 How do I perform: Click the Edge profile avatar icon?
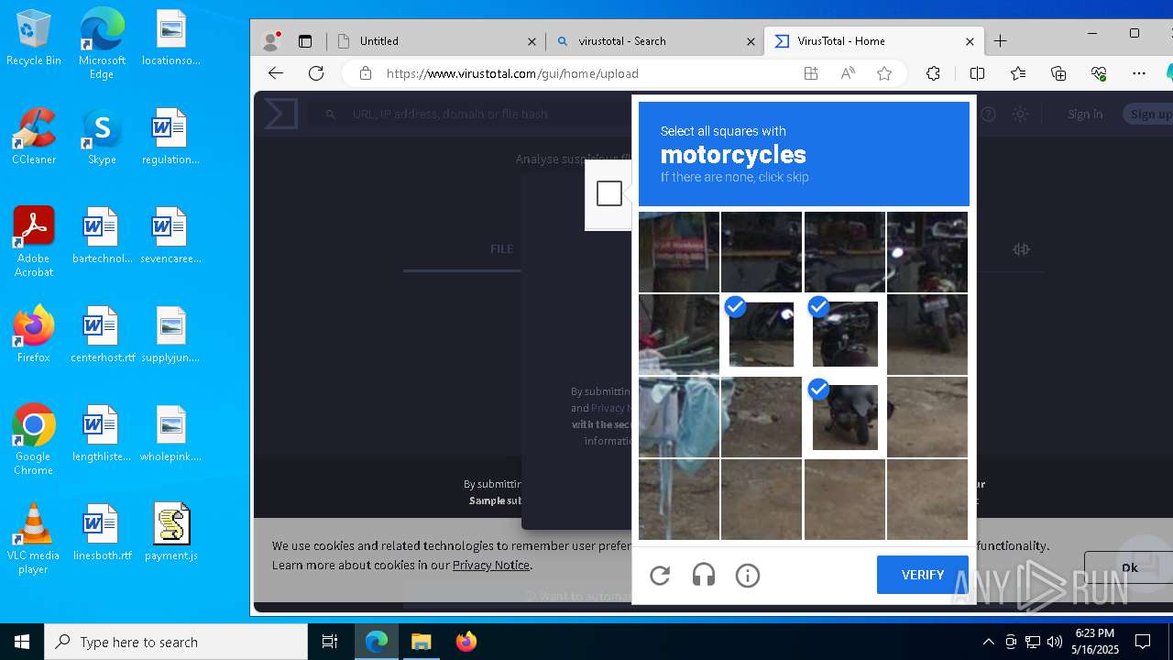[270, 41]
